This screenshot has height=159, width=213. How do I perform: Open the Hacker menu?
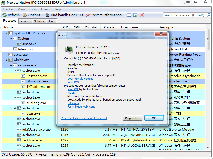8,9
